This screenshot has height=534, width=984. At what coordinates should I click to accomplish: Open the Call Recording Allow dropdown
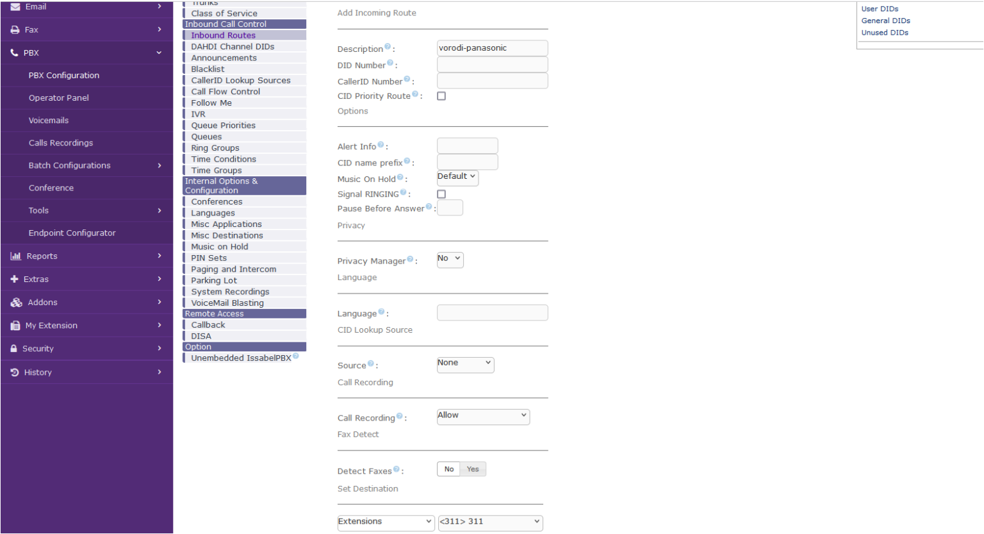(x=483, y=416)
